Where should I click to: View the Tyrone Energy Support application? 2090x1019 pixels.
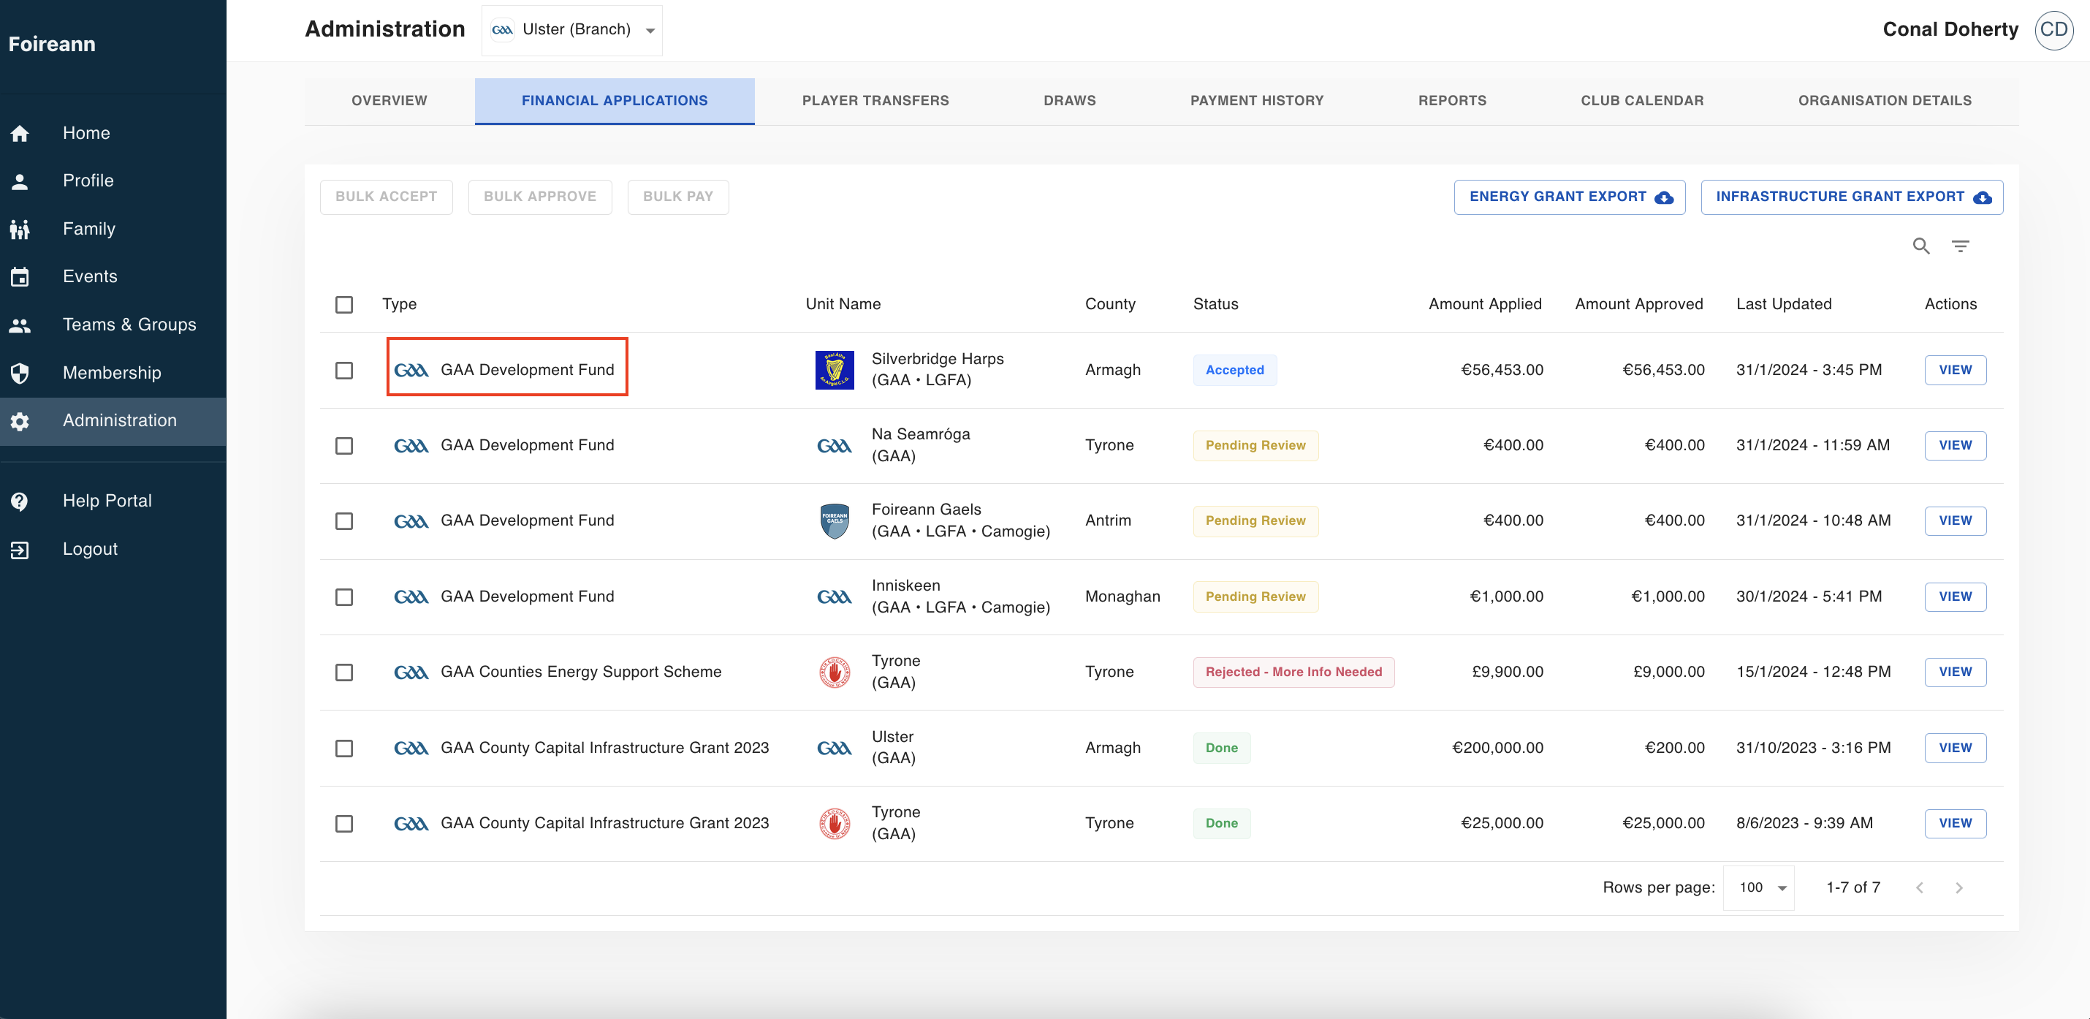point(1956,673)
